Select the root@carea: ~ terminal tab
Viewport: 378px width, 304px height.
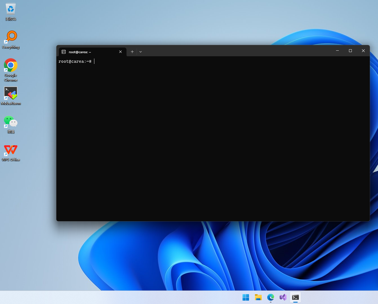click(x=92, y=52)
